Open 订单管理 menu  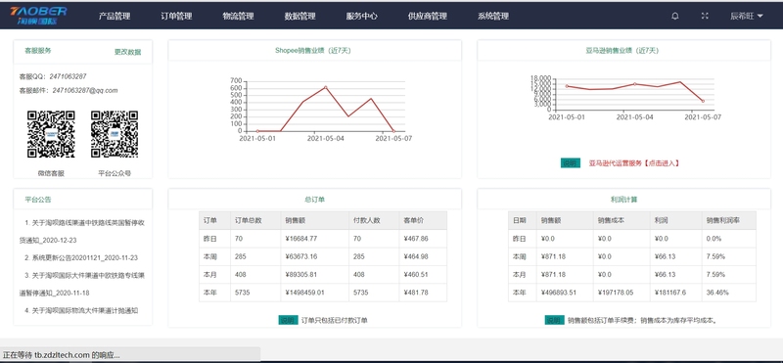176,16
